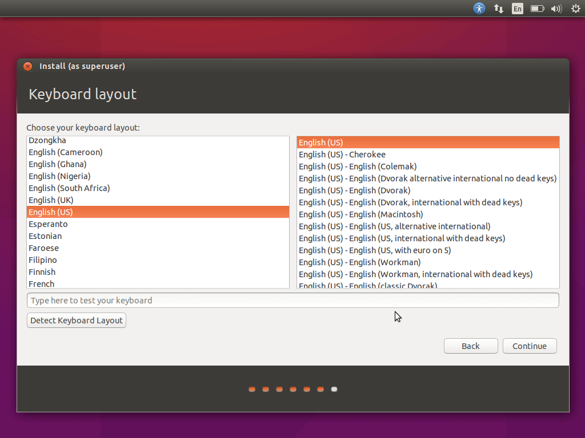
Task: Open the En keyboard input indicator
Action: pyautogui.click(x=517, y=9)
